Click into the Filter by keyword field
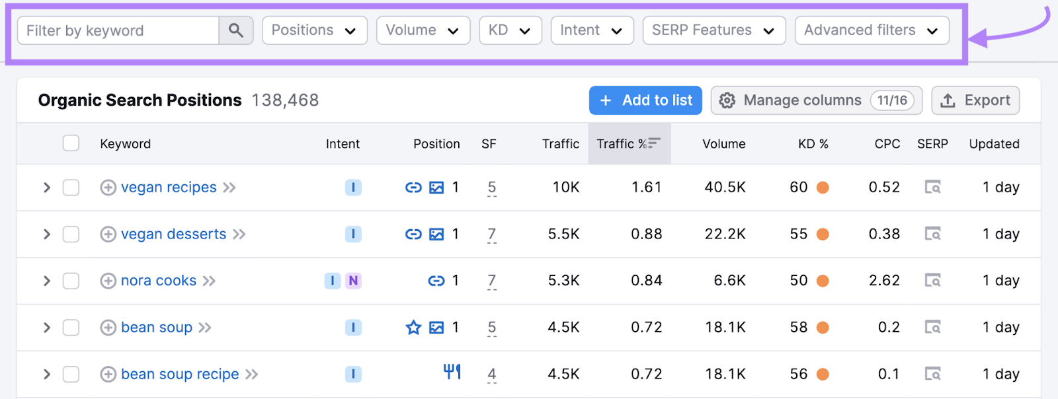This screenshot has height=399, width=1058. pyautogui.click(x=119, y=30)
